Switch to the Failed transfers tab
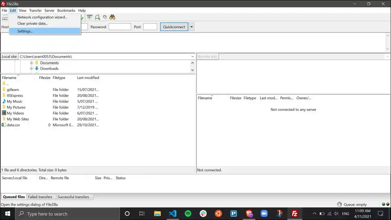Screen dimensions: 391x220 (40, 197)
